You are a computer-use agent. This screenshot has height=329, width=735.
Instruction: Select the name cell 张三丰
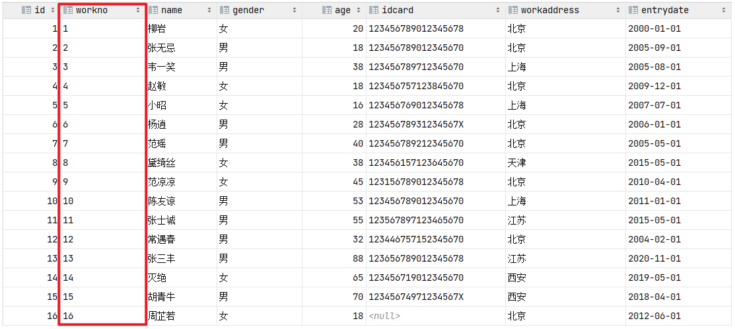(161, 259)
